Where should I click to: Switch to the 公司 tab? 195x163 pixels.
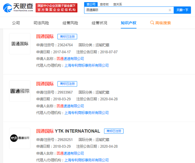(16, 23)
